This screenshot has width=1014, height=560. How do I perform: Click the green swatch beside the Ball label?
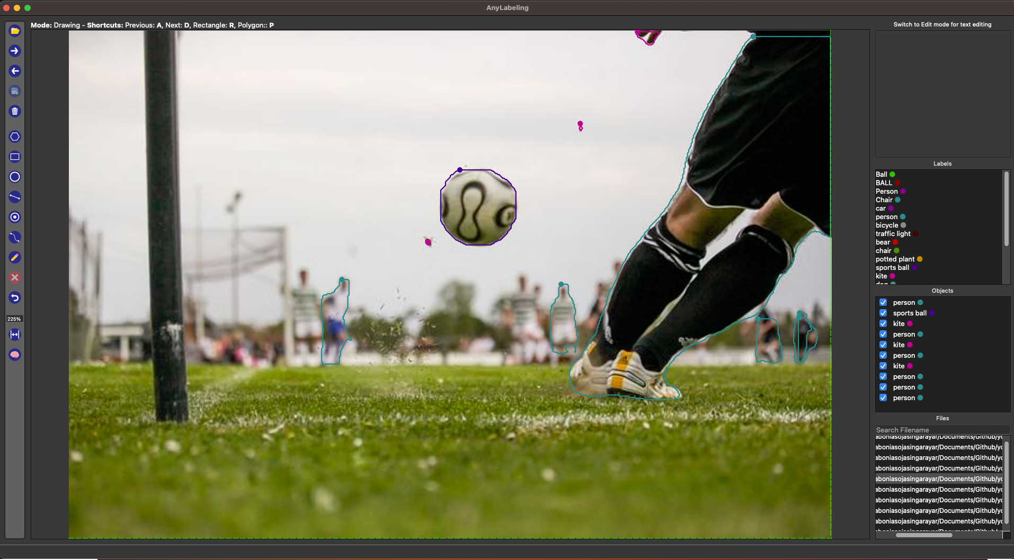[x=892, y=174]
